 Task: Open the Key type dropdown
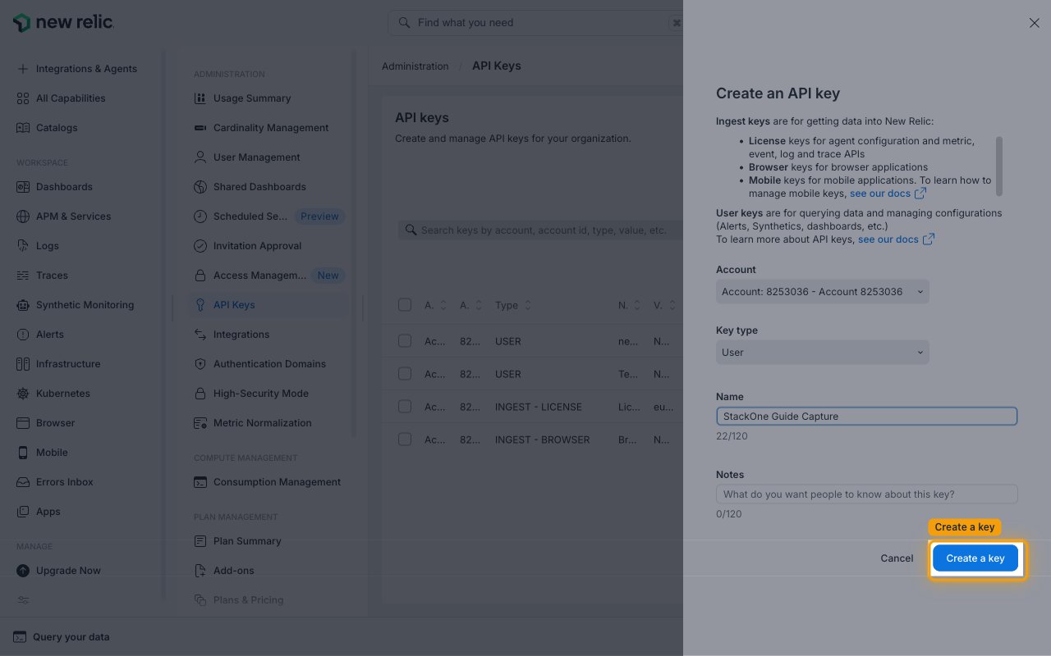pos(823,353)
